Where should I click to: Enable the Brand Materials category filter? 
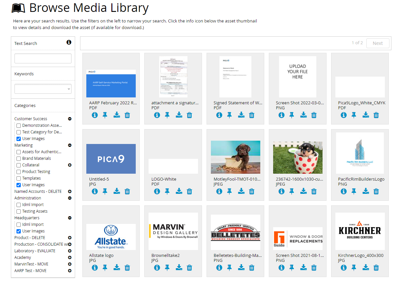click(x=18, y=159)
